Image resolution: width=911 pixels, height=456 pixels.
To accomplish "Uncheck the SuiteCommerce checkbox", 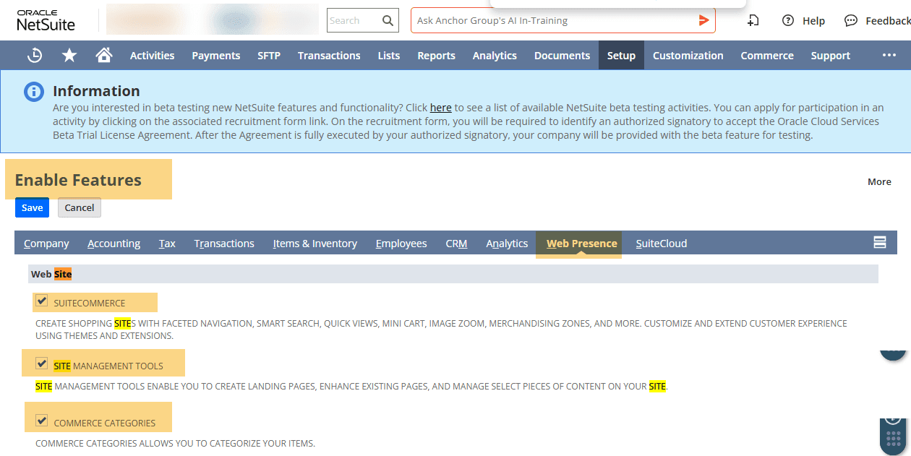I will click(x=41, y=301).
